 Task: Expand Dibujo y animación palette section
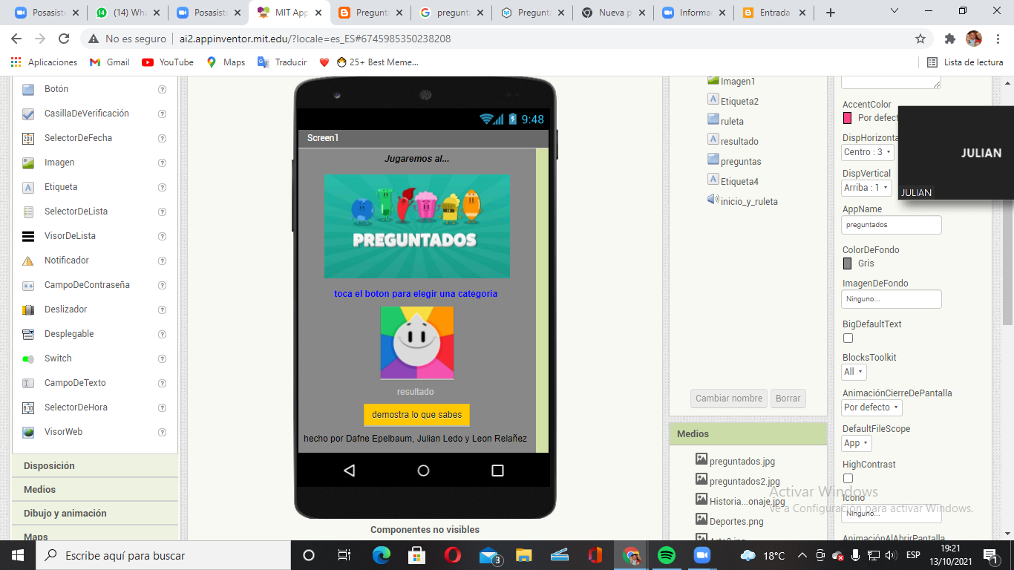[95, 514]
